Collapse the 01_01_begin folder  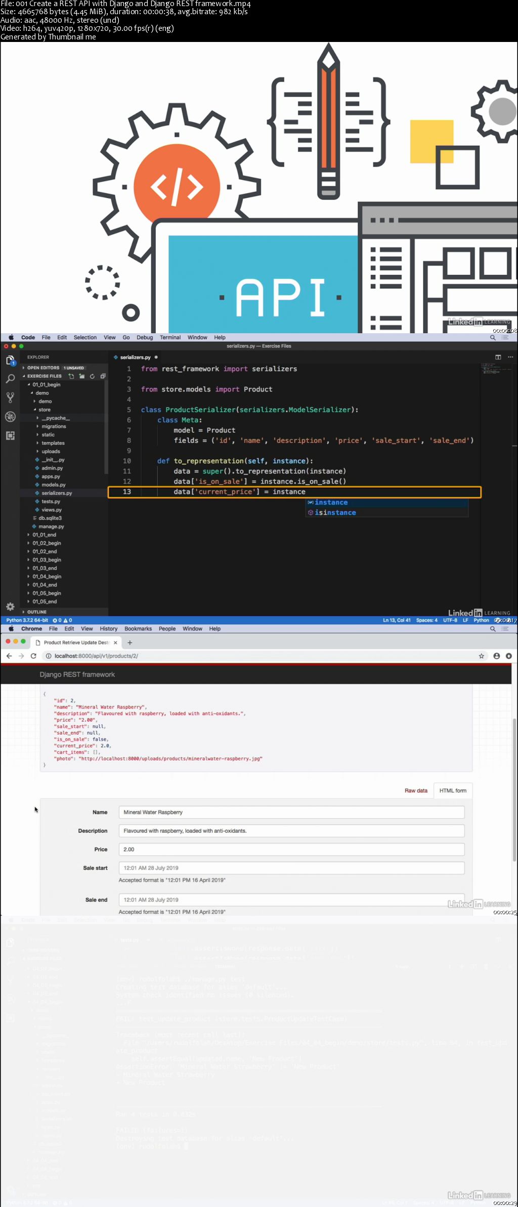46,385
